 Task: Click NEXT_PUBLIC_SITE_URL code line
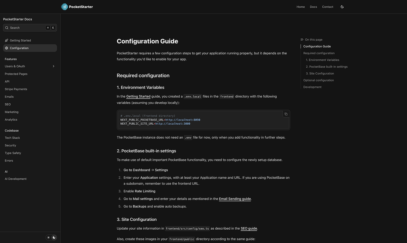coord(155,124)
